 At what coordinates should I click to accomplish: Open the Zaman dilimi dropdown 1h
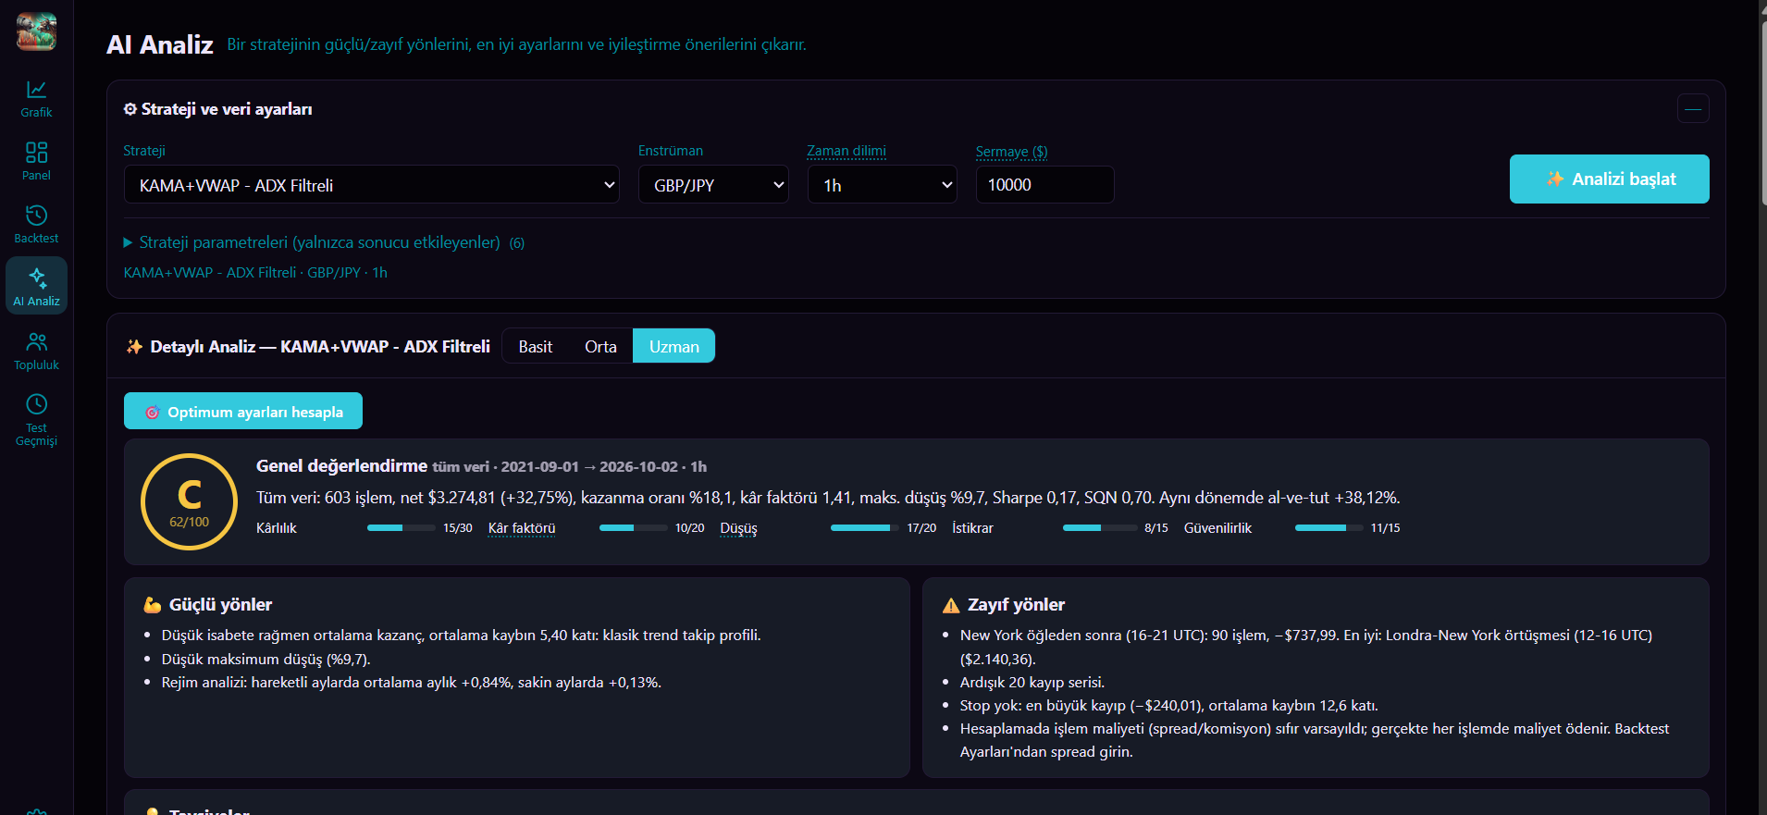tap(883, 185)
